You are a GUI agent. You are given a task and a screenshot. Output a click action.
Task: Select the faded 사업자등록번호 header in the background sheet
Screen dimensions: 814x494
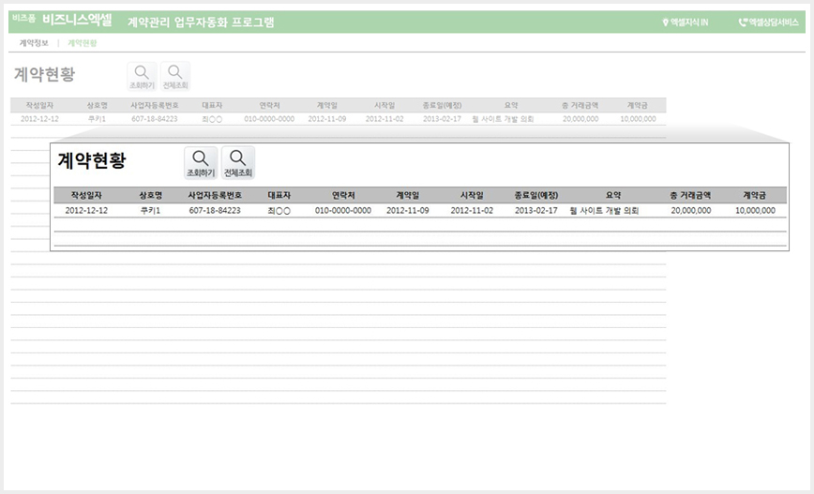(154, 105)
